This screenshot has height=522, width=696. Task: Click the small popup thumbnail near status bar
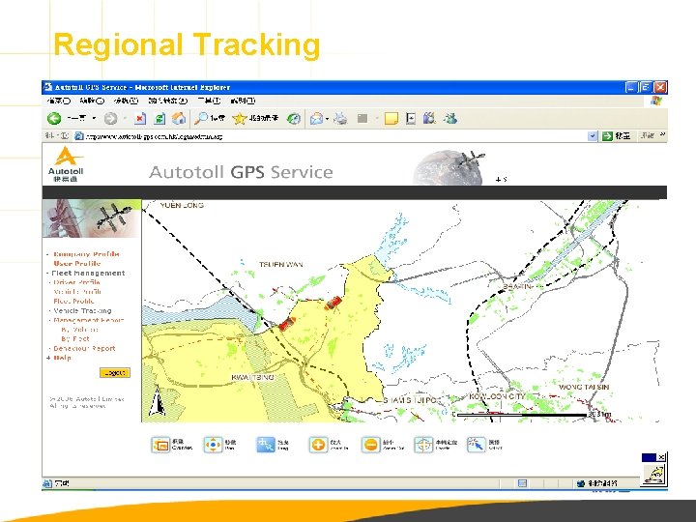click(x=653, y=474)
